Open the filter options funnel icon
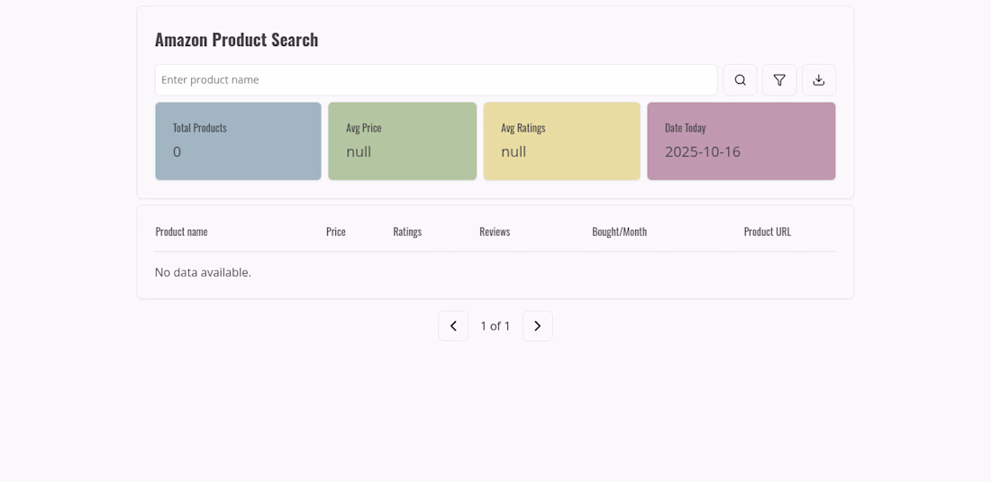The width and height of the screenshot is (991, 482). (779, 80)
